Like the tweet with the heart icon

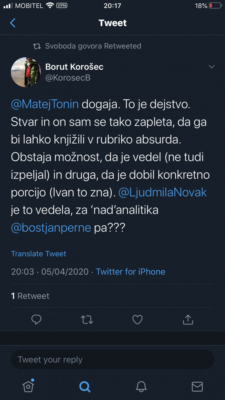[x=137, y=319]
